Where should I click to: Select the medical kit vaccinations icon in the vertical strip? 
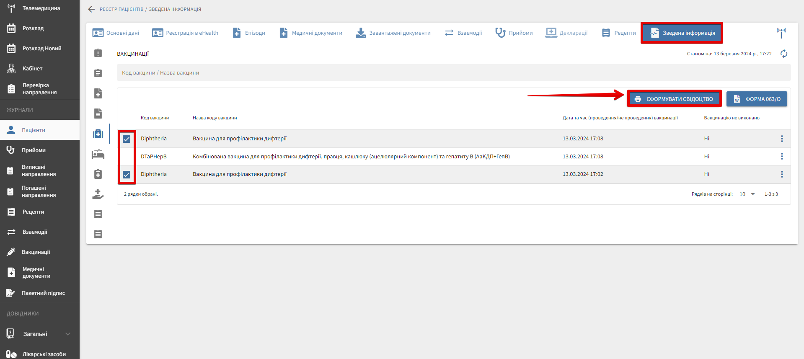(x=98, y=134)
